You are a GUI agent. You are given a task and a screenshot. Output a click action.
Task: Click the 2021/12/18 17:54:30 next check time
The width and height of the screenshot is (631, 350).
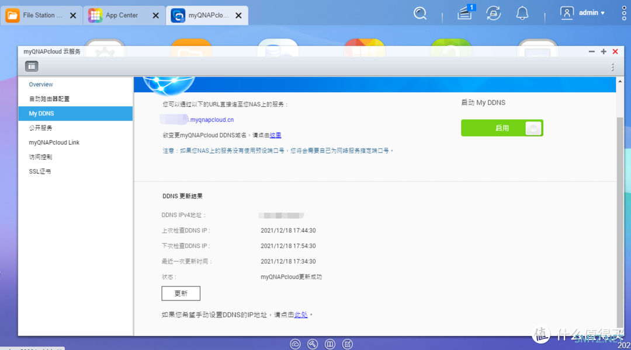click(x=288, y=246)
